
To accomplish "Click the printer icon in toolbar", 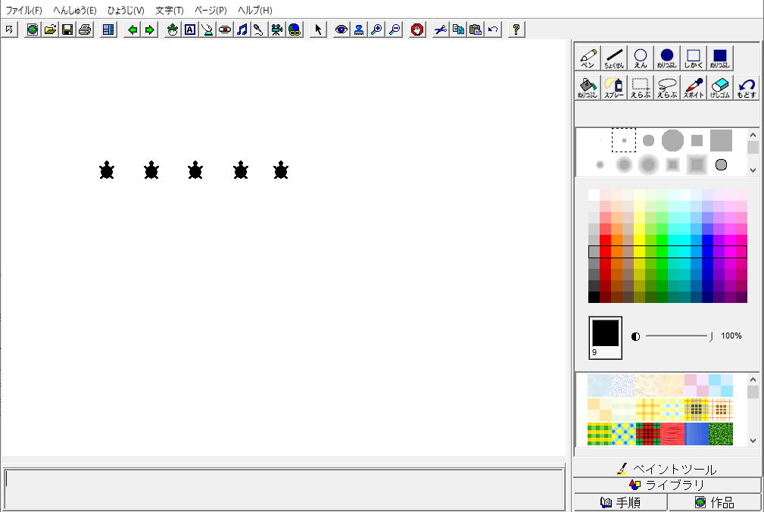I will (85, 30).
